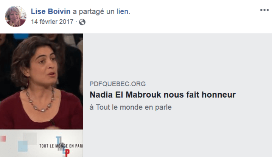
Task: Open Lise Boivin's profile picture
Action: click(16, 17)
